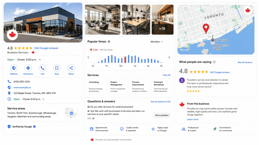Click location pin icon beside 123 Maple Street
Viewport: 259px width, 145px height.
[9, 93]
